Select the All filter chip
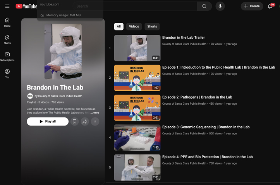The width and height of the screenshot is (280, 185). pyautogui.click(x=119, y=27)
